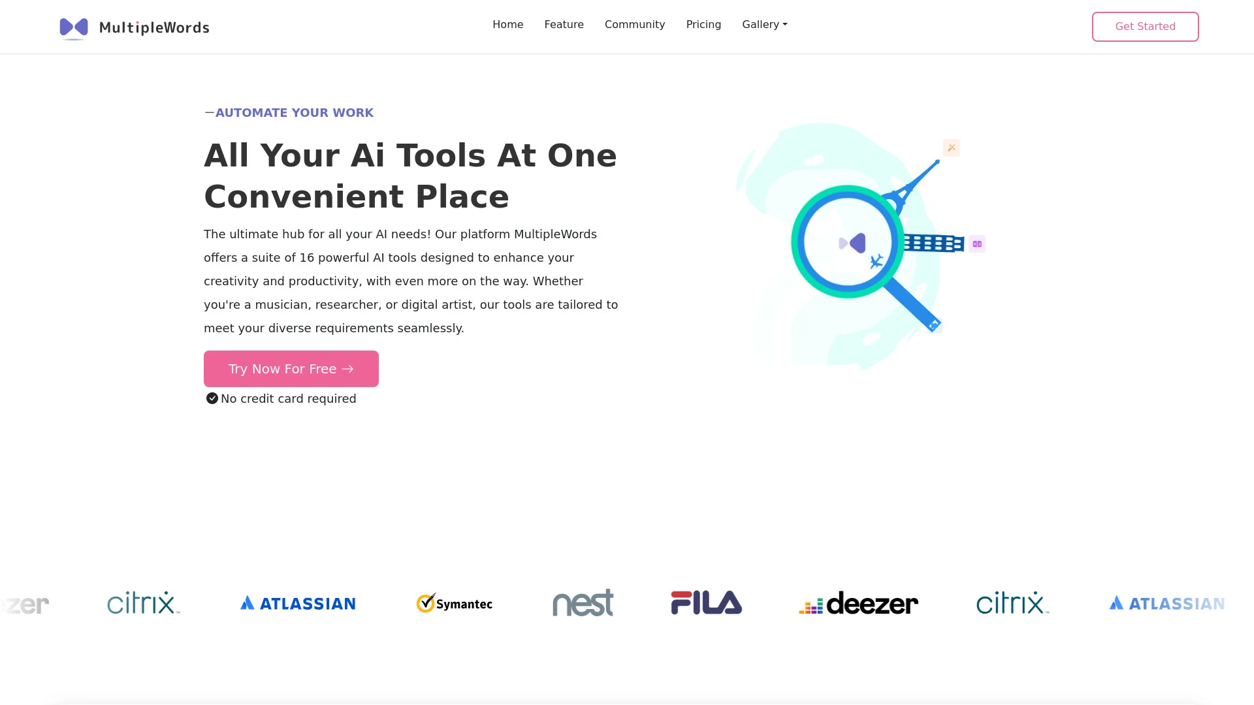1254x705 pixels.
Task: Open the Pricing page
Action: (703, 24)
